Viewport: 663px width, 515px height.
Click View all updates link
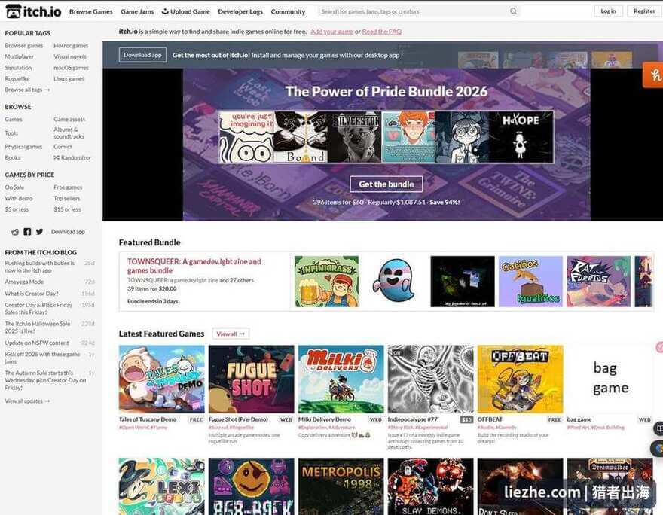(x=27, y=401)
